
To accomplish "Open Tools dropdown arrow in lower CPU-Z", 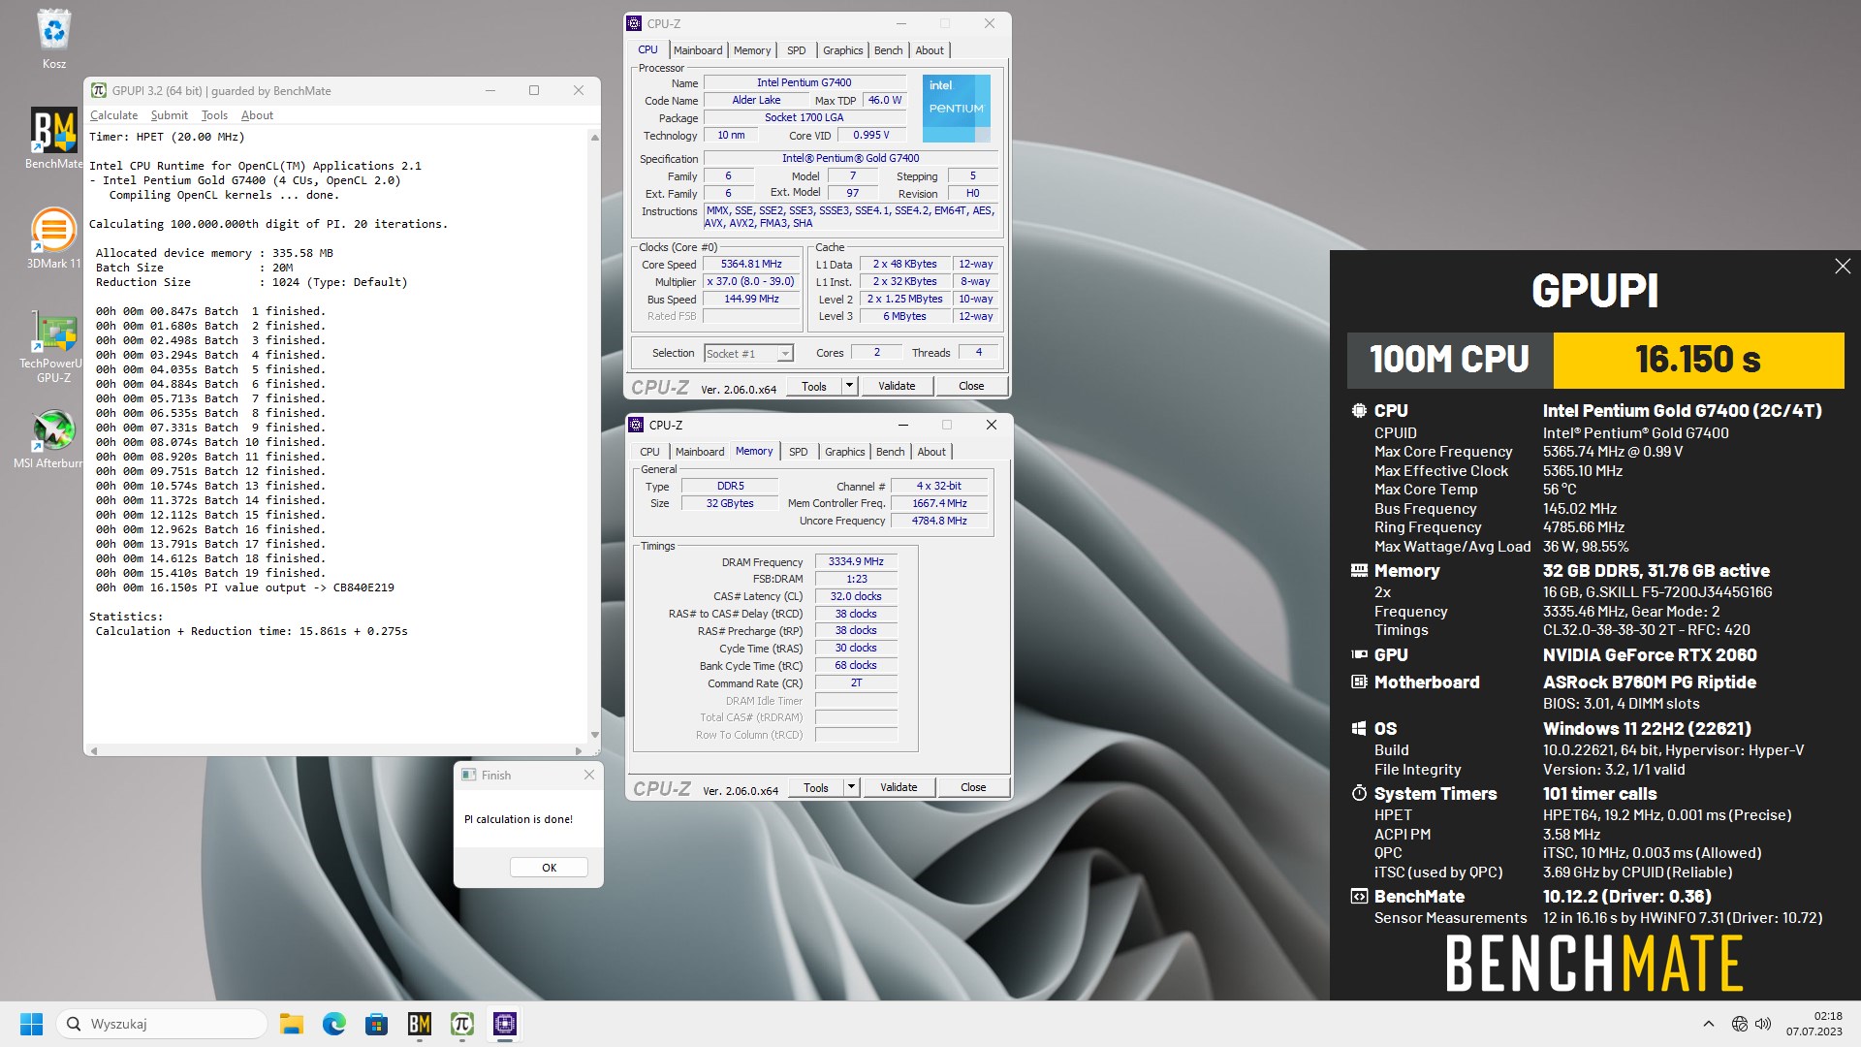I will (x=851, y=787).
